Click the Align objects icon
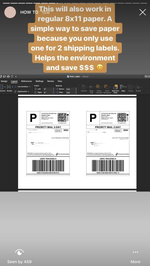This screenshot has width=150, height=266. pos(123,88)
